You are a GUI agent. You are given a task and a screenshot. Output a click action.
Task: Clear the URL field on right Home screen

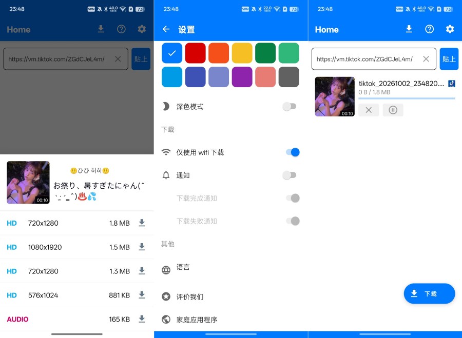(426, 59)
